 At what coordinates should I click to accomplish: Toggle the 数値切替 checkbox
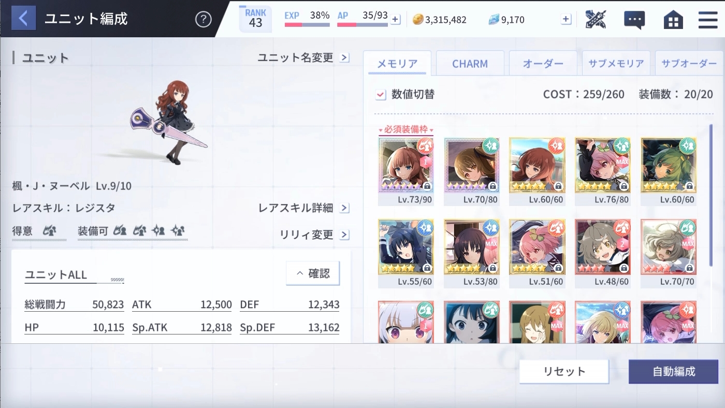click(x=381, y=94)
